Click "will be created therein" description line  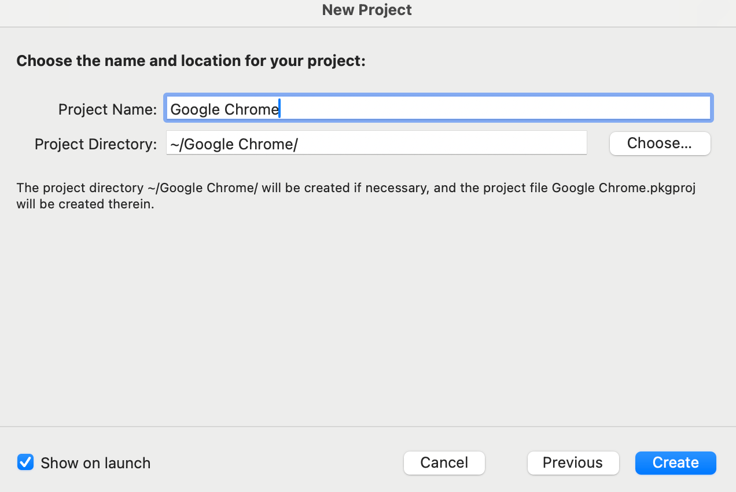[85, 204]
